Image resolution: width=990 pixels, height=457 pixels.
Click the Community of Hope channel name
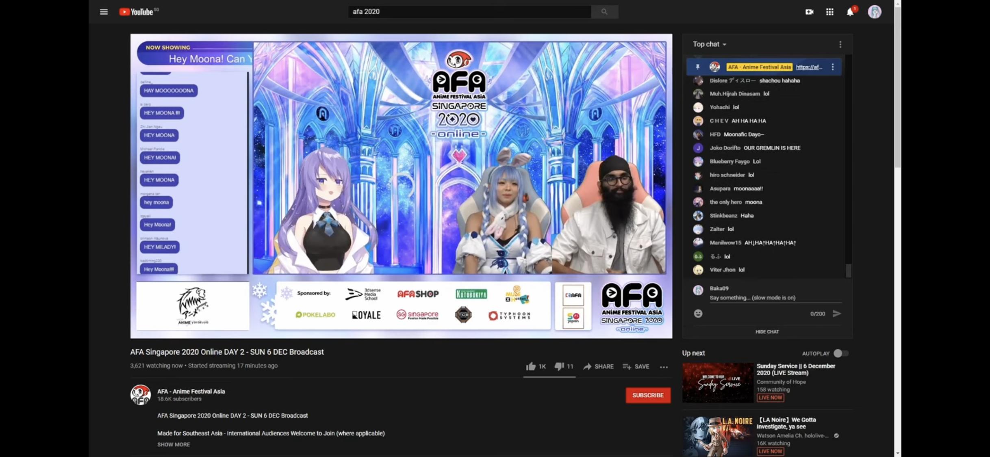click(781, 382)
